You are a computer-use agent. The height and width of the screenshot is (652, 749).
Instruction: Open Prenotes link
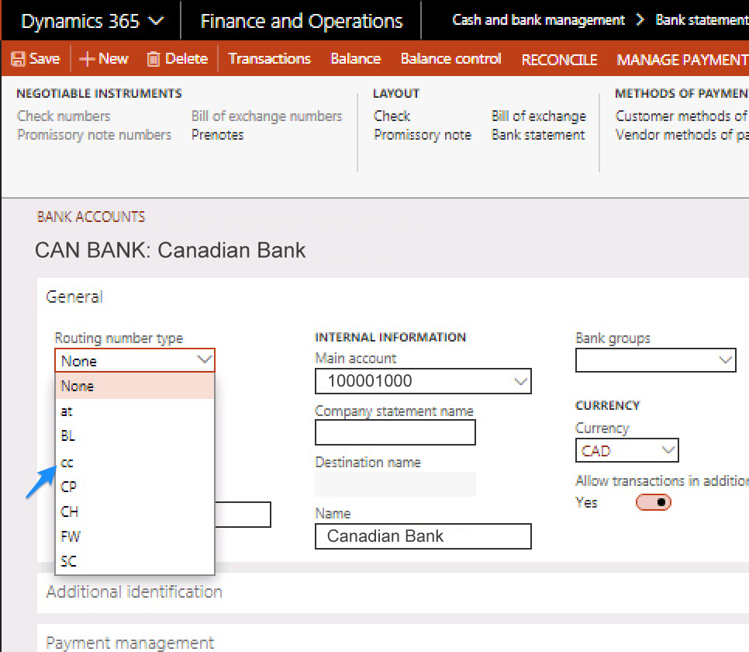click(x=217, y=135)
